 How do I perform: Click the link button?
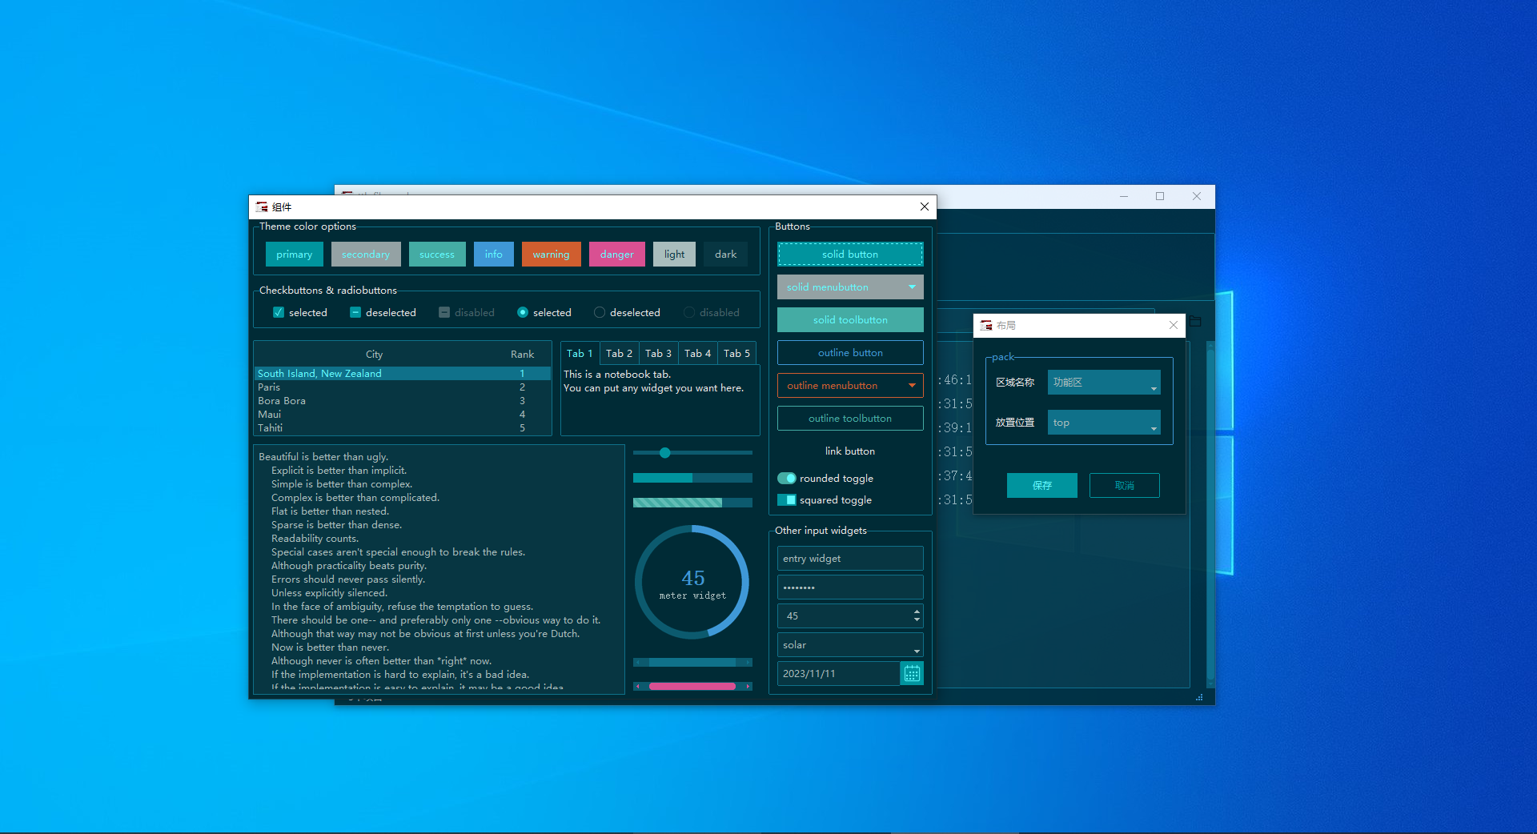[x=850, y=451]
